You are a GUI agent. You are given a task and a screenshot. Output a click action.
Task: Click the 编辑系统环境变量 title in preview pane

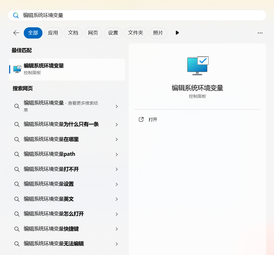pos(198,88)
